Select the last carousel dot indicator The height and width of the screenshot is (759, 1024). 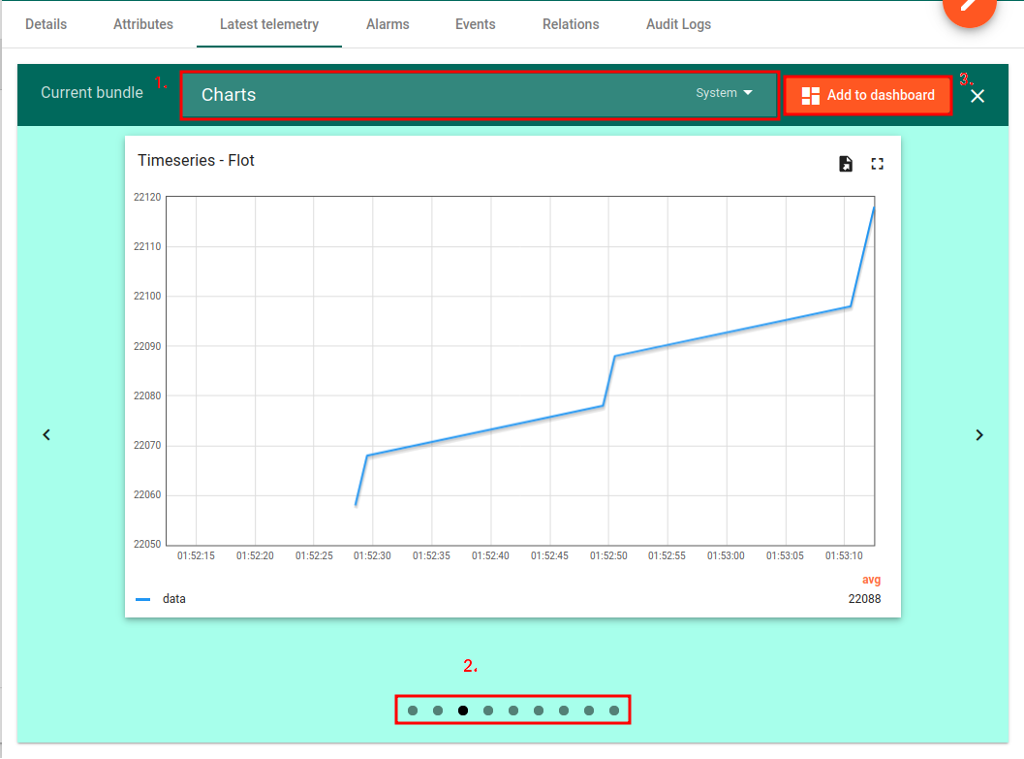[614, 711]
